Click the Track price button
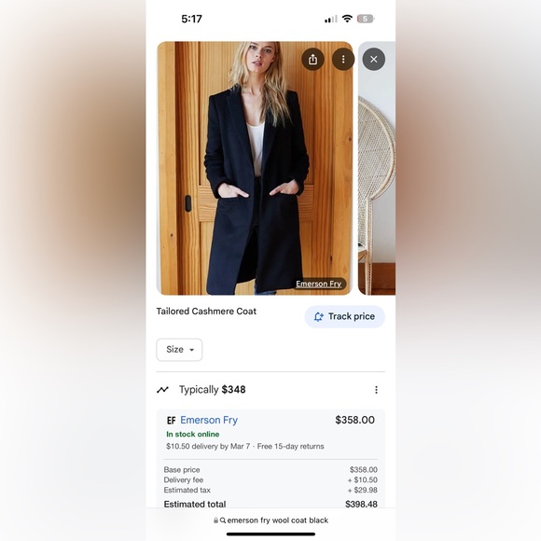 tap(345, 317)
